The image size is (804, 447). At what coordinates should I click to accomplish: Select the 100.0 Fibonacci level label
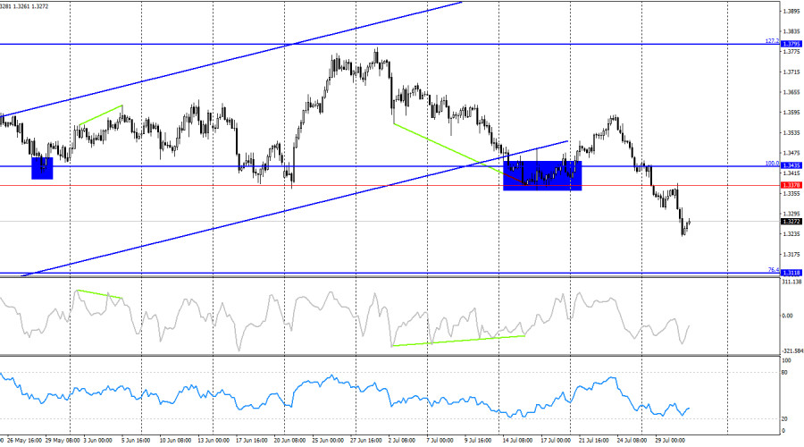coord(772,164)
